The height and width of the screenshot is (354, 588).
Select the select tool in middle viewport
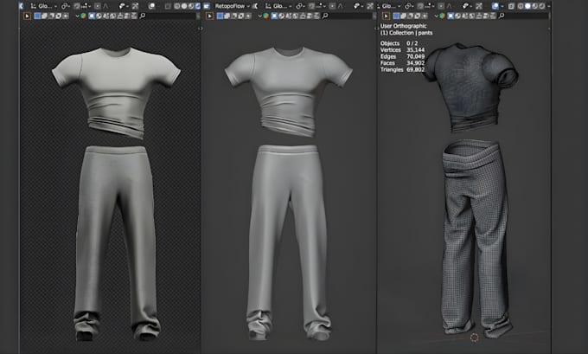point(209,16)
